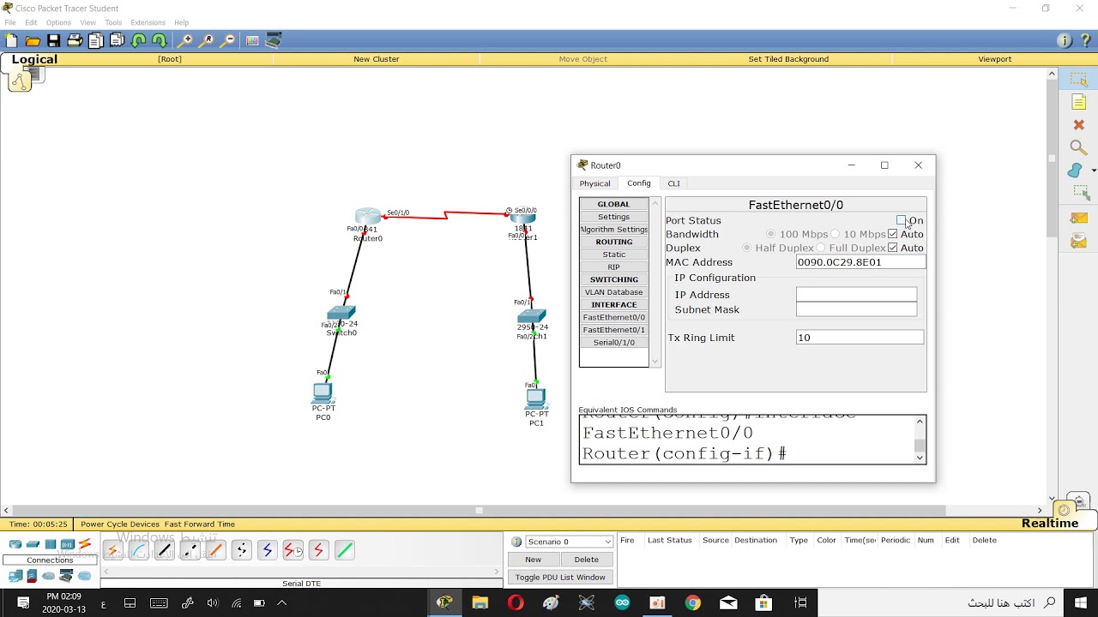Open the Settings config section
The width and height of the screenshot is (1098, 617).
coord(613,217)
